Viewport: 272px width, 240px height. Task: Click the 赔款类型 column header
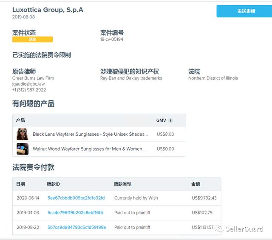tap(122, 184)
